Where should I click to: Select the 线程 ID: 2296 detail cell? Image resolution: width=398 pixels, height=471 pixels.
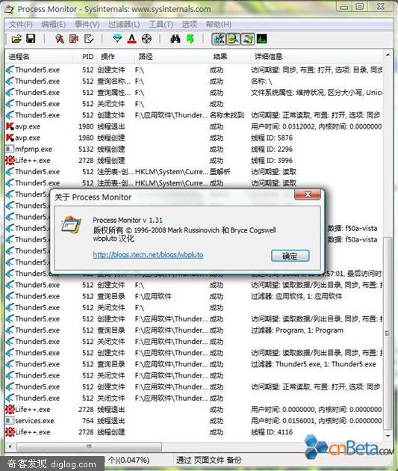coord(272,149)
